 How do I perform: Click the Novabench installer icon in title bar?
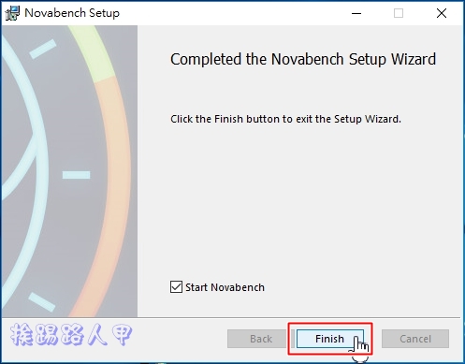point(12,13)
